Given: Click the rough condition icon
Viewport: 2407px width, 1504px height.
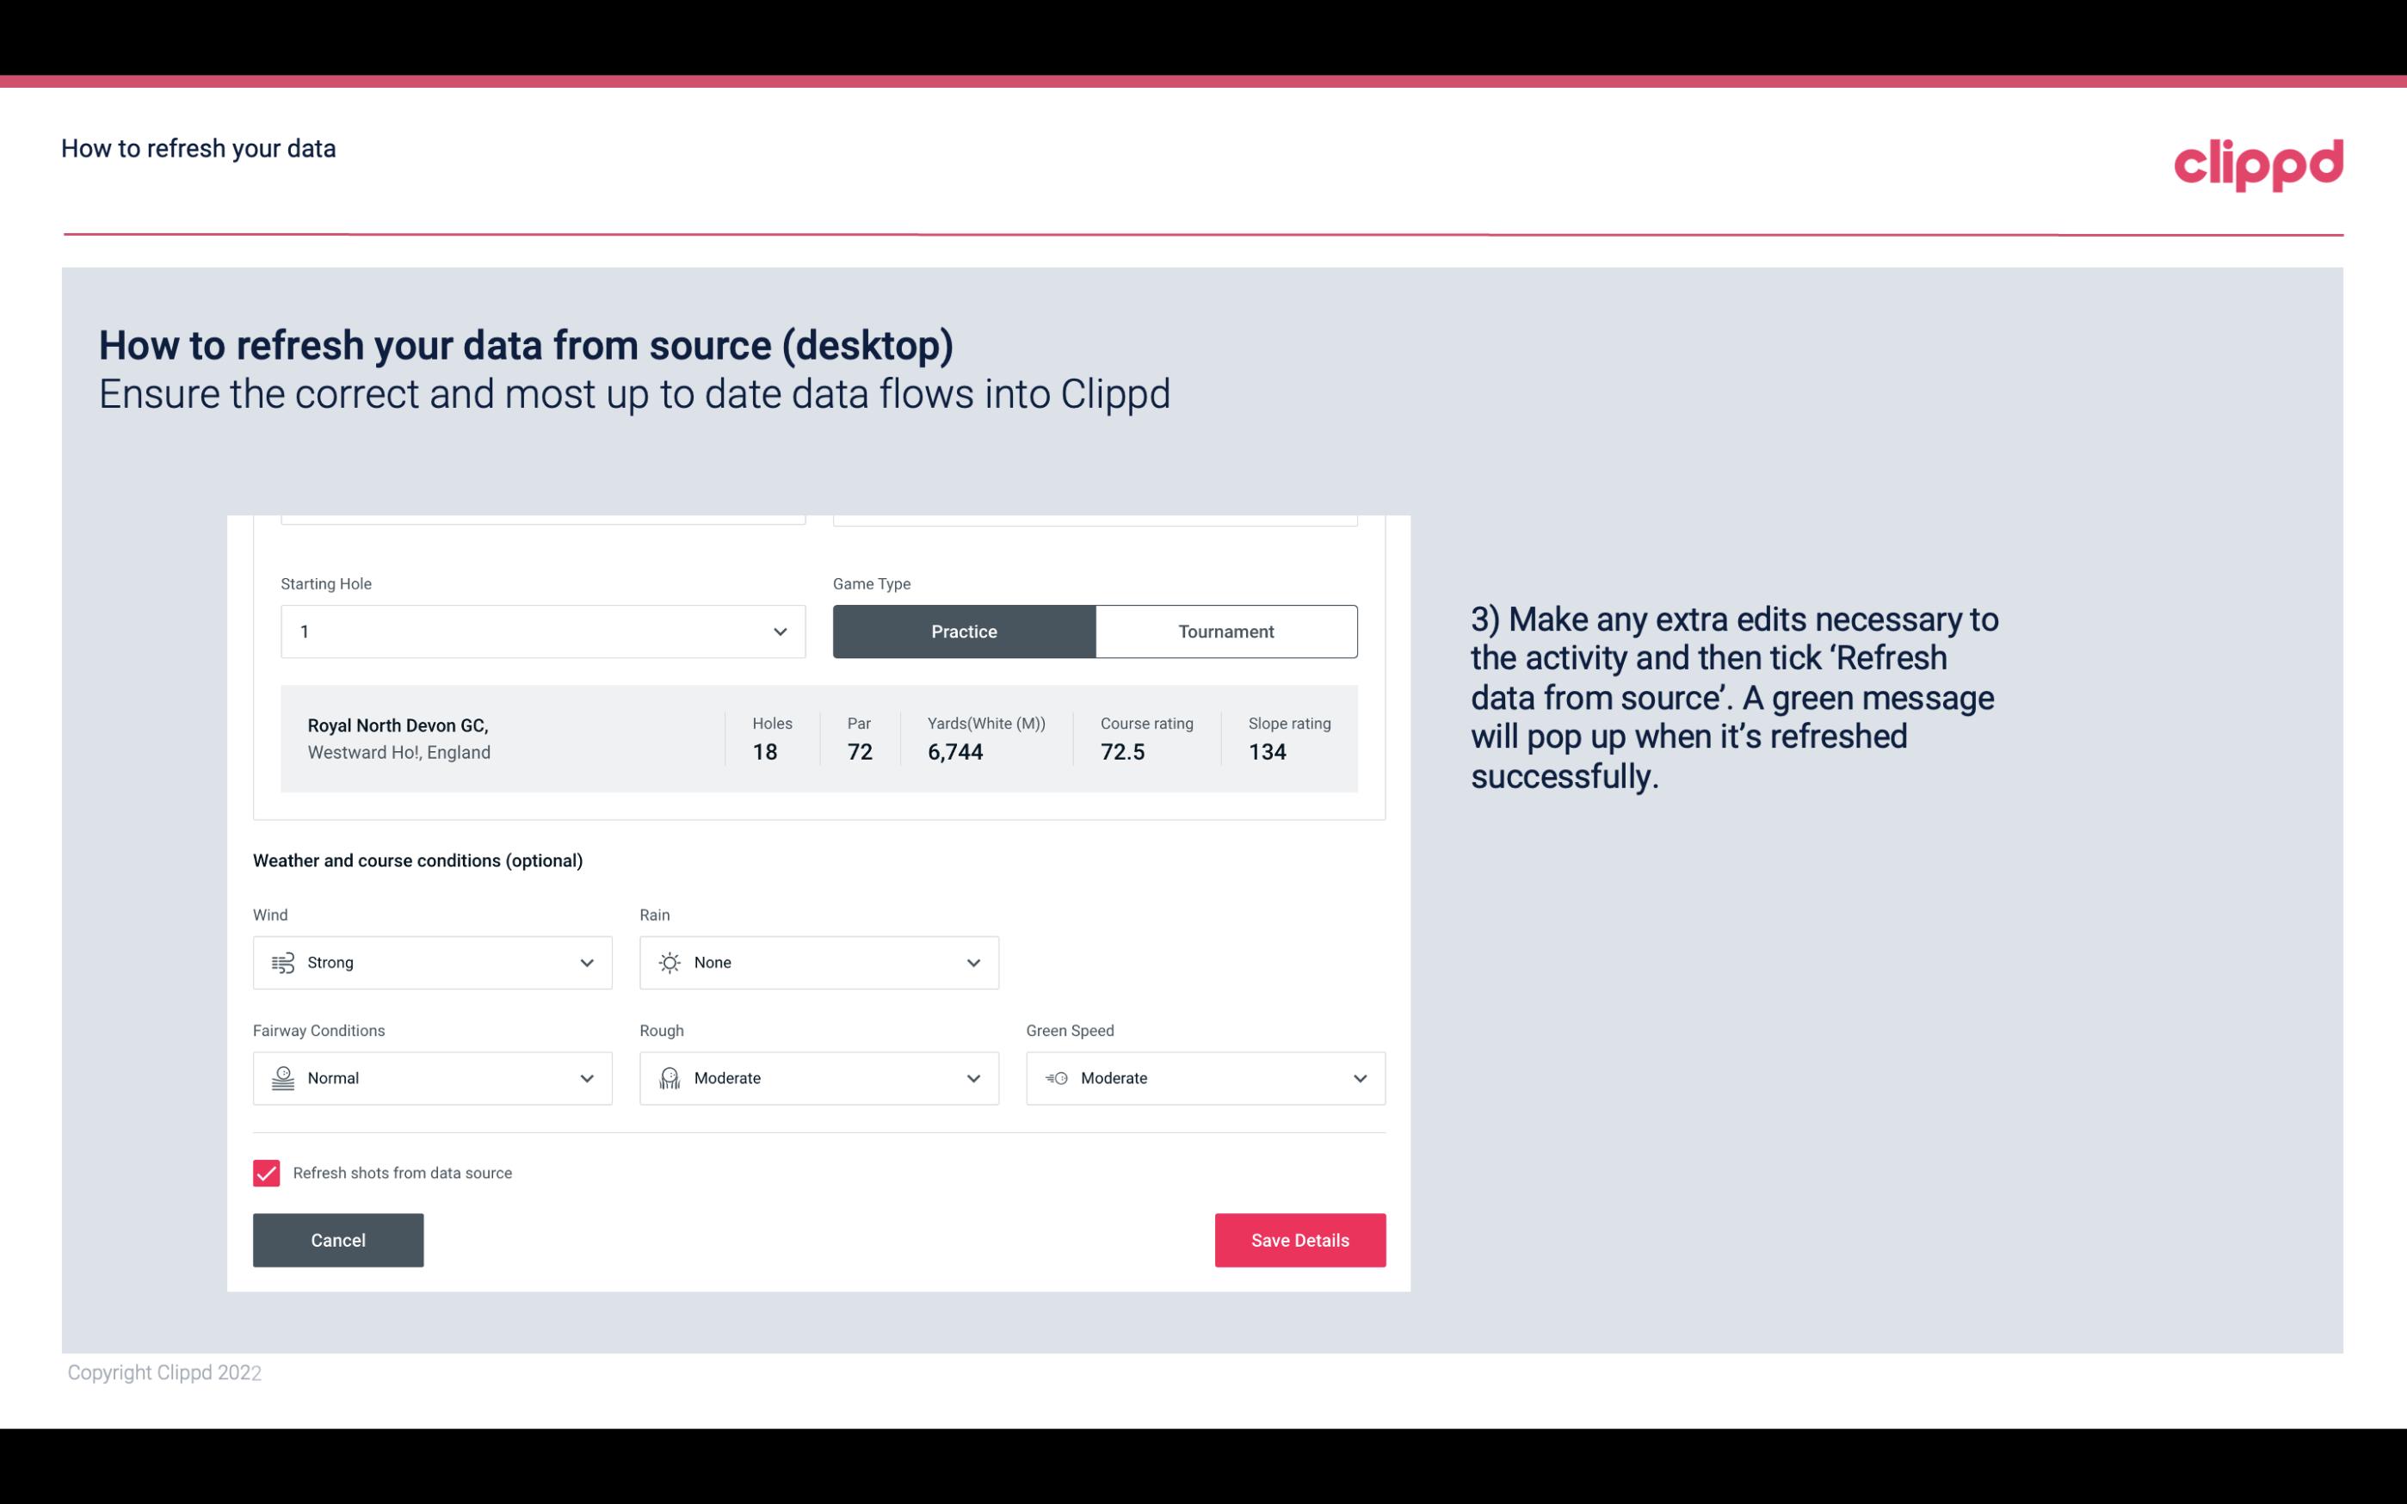Looking at the screenshot, I should [x=669, y=1078].
